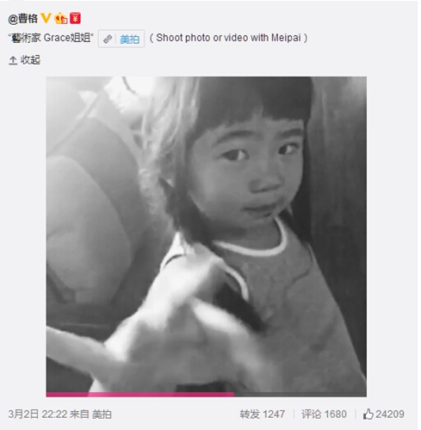Click the orange V verified badge

46,18
